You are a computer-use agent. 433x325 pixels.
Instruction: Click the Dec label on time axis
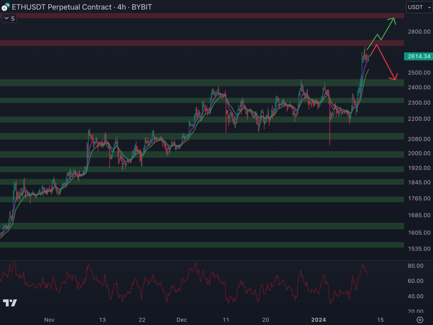tap(182, 320)
